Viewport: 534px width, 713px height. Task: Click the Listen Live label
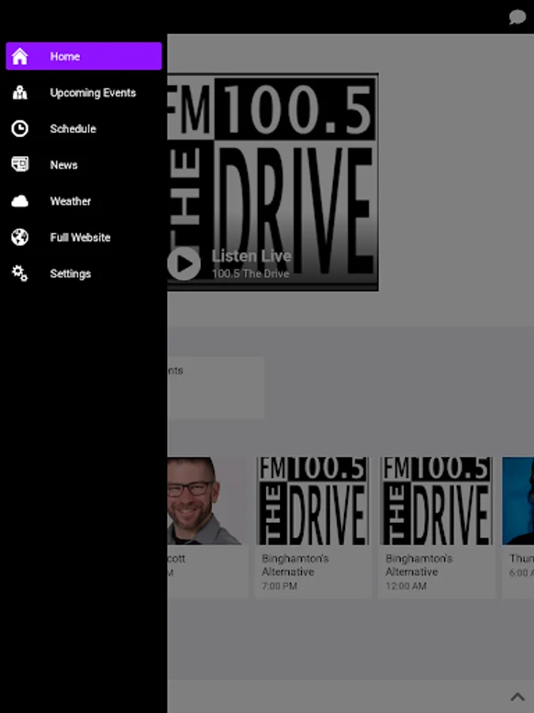click(x=252, y=256)
